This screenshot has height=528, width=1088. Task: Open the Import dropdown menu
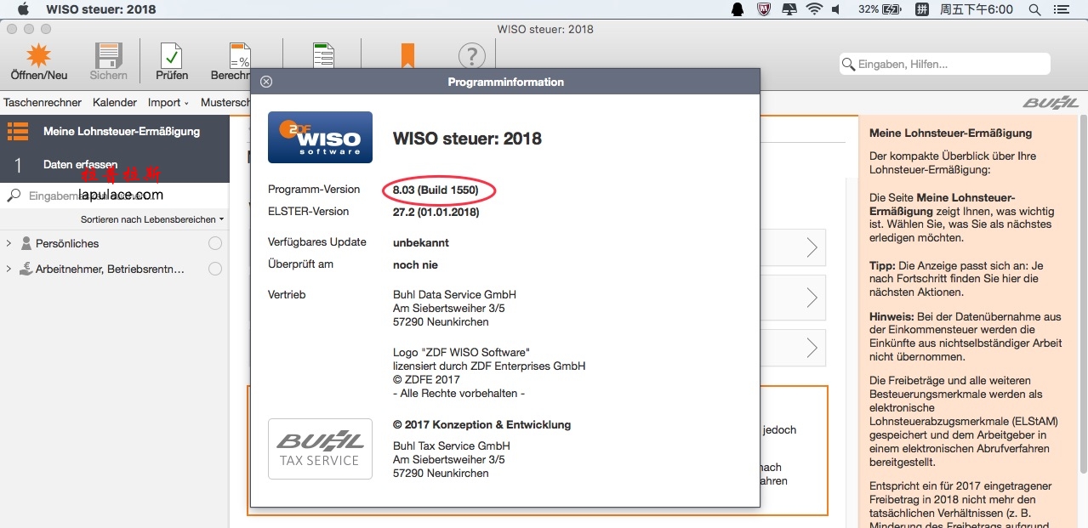tap(168, 102)
